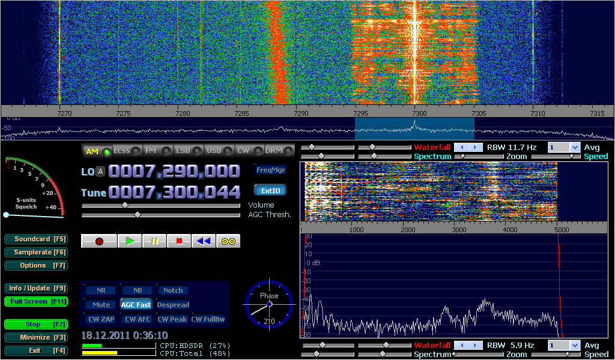Click the small A icon next to LO
This screenshot has width=615, height=360.
(101, 172)
